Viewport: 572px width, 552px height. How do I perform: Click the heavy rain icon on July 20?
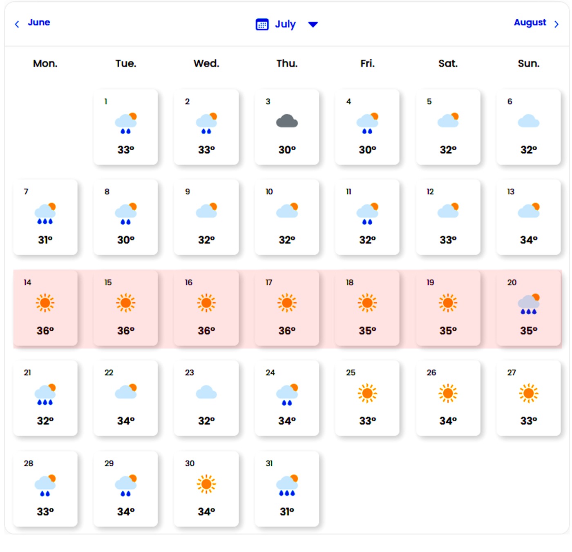click(528, 304)
